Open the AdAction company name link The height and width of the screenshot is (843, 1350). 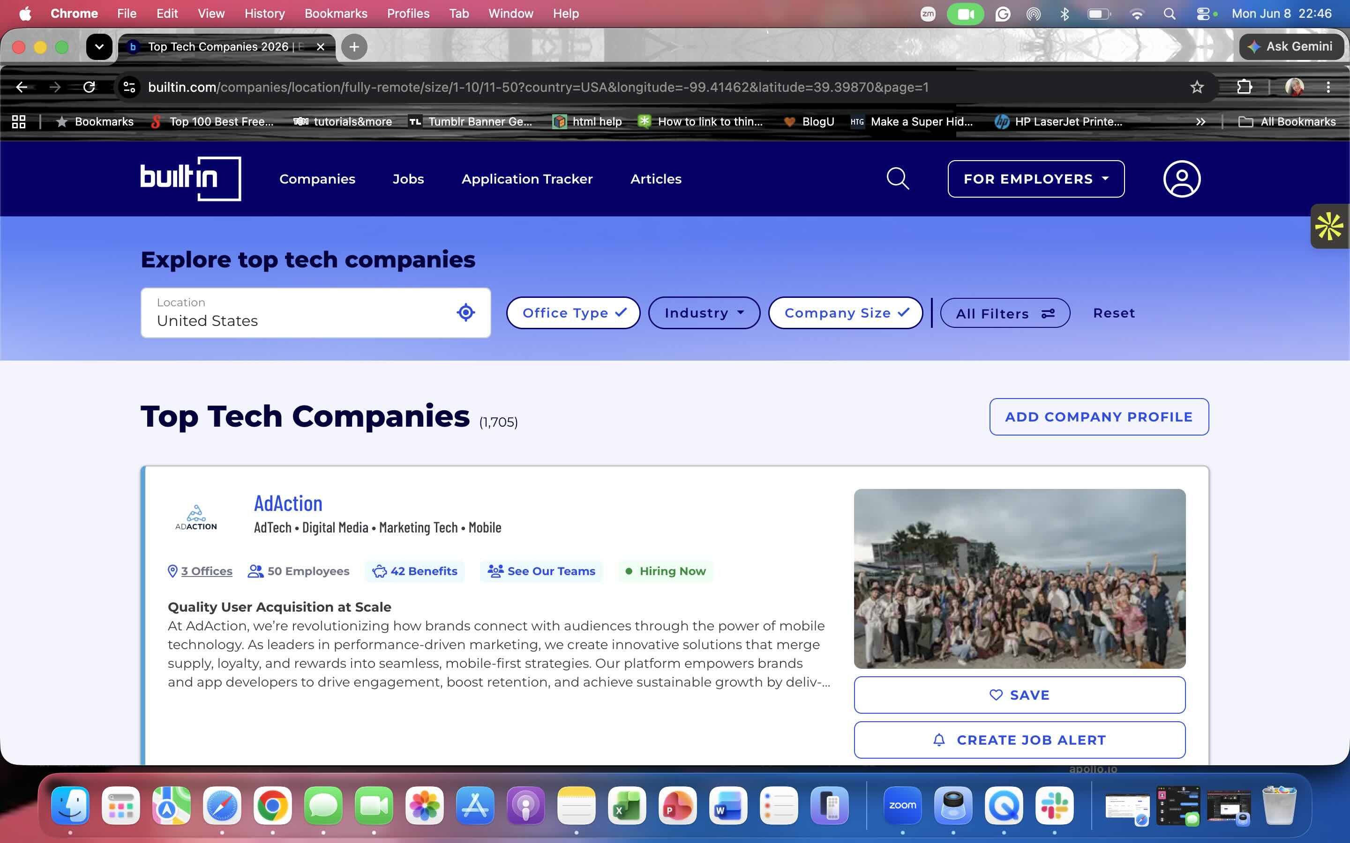click(x=288, y=503)
